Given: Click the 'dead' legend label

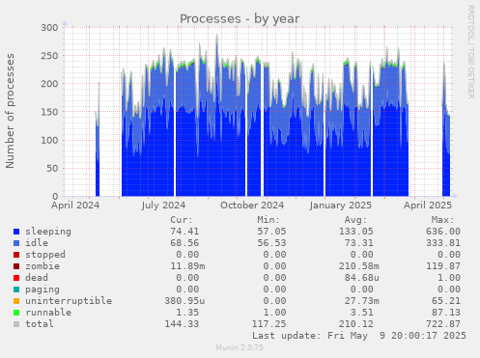Looking at the screenshot, I should pyautogui.click(x=37, y=278).
